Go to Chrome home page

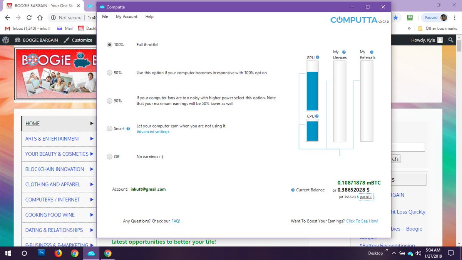point(40,18)
